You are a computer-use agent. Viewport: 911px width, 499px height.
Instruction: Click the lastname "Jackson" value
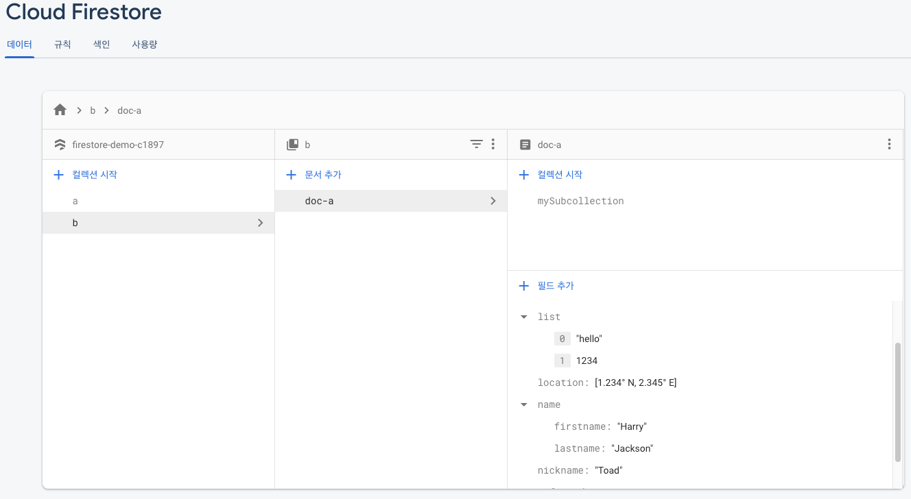tap(632, 448)
